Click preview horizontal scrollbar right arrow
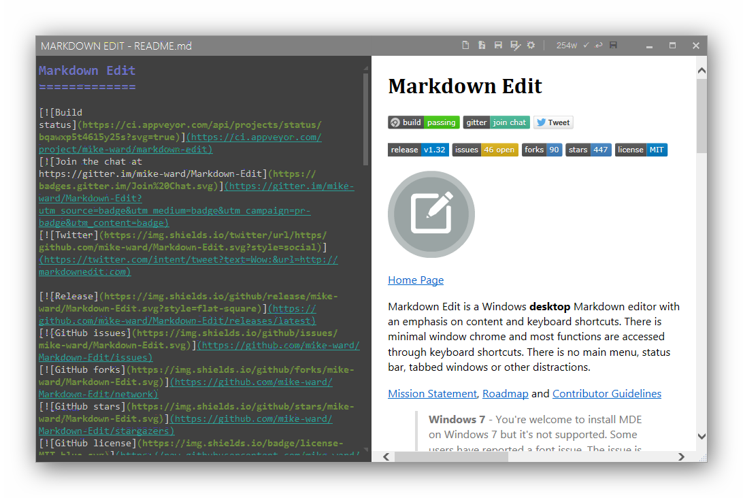The height and width of the screenshot is (498, 743). (681, 456)
